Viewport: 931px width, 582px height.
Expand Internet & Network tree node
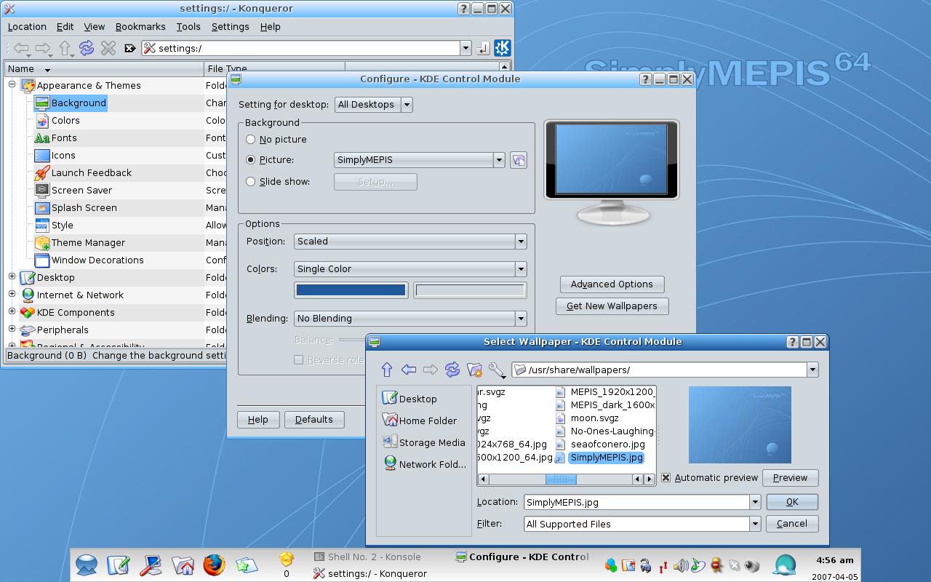tap(12, 294)
